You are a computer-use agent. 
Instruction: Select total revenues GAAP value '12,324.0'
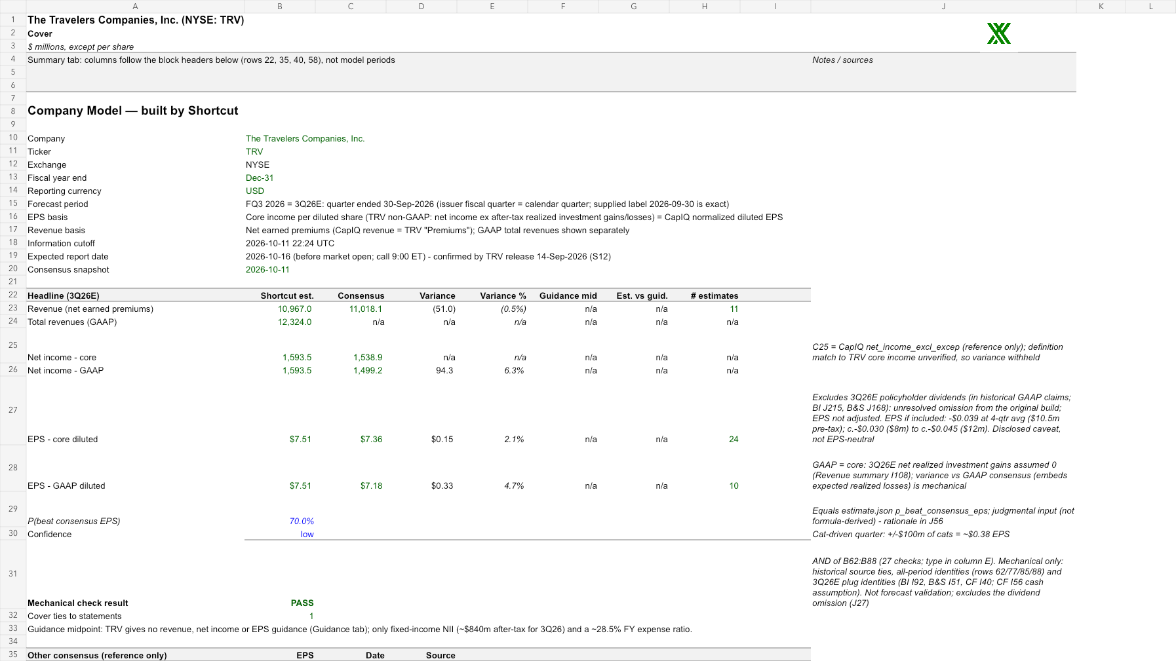294,322
